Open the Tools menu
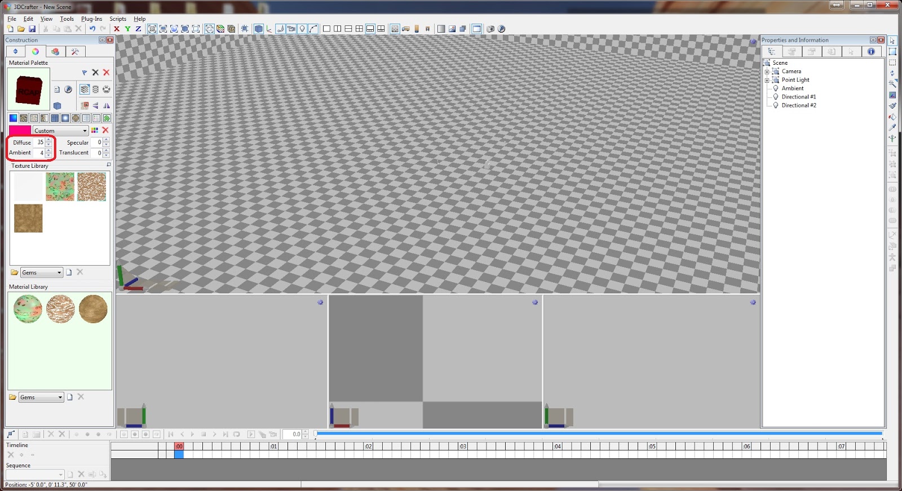 coord(67,19)
